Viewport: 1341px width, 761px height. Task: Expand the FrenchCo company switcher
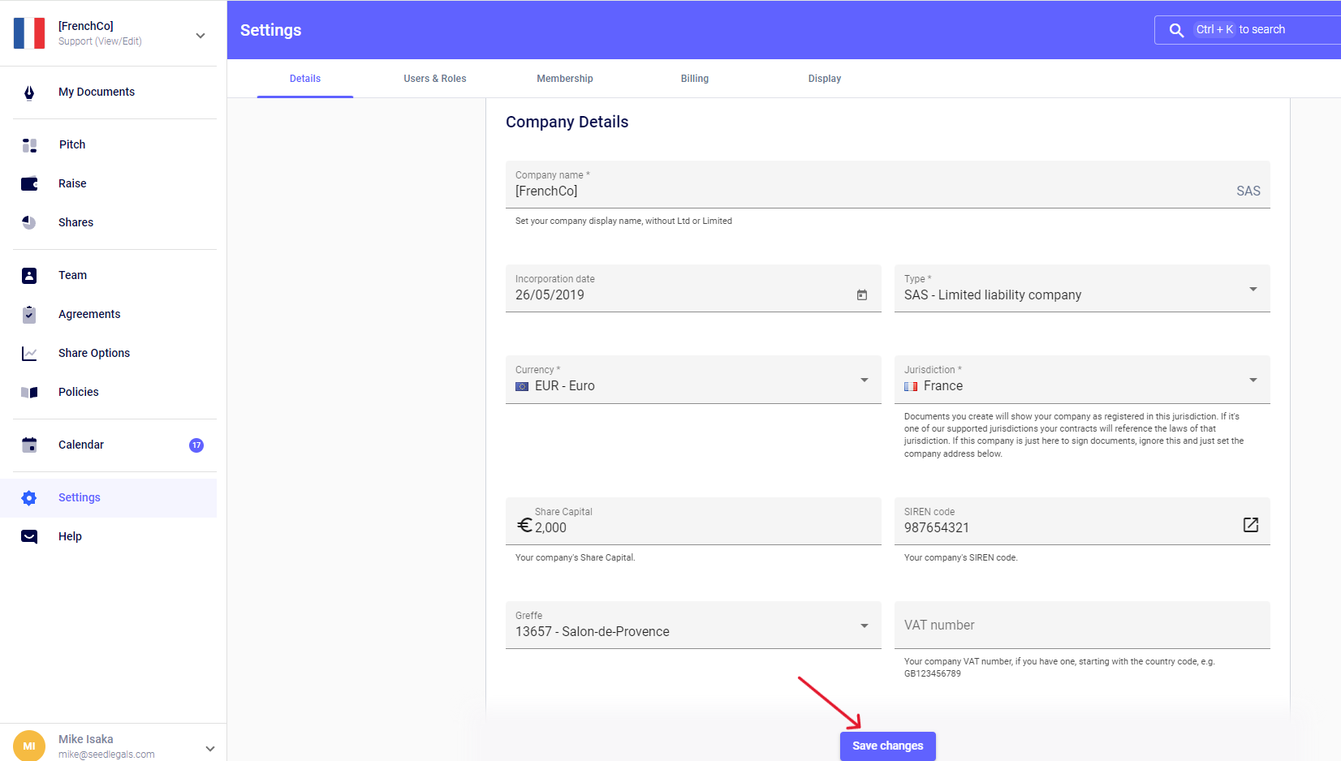(x=201, y=36)
